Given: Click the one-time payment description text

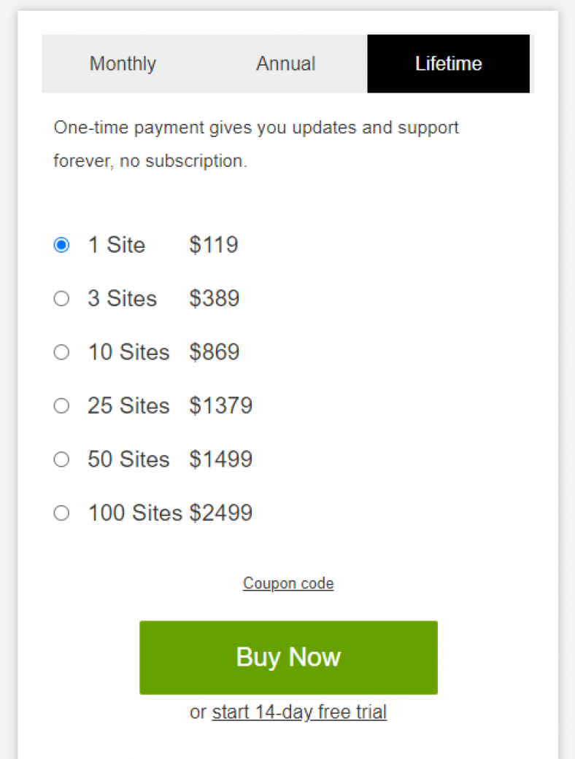Looking at the screenshot, I should pyautogui.click(x=256, y=144).
